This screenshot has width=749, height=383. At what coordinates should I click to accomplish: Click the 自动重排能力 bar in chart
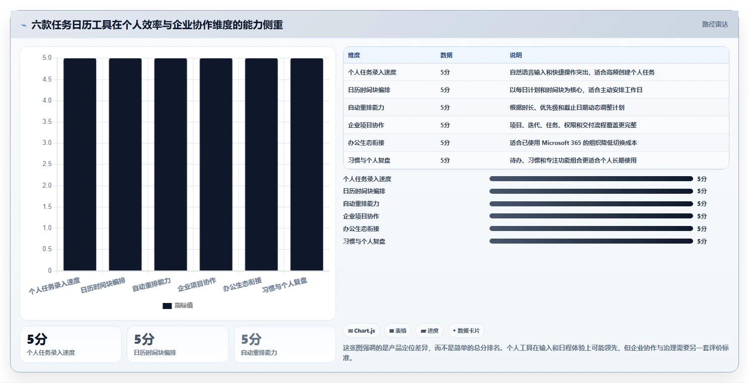pyautogui.click(x=171, y=165)
